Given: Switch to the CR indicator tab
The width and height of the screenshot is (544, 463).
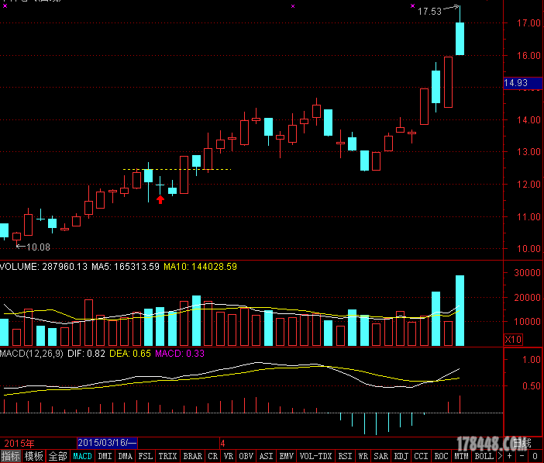Looking at the screenshot, I should point(213,456).
